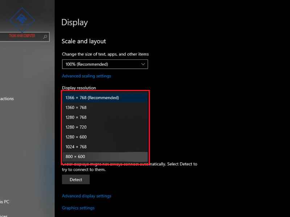Viewport: 290px width, 217px height.
Task: Open Advanced display settings link
Action: tap(87, 196)
